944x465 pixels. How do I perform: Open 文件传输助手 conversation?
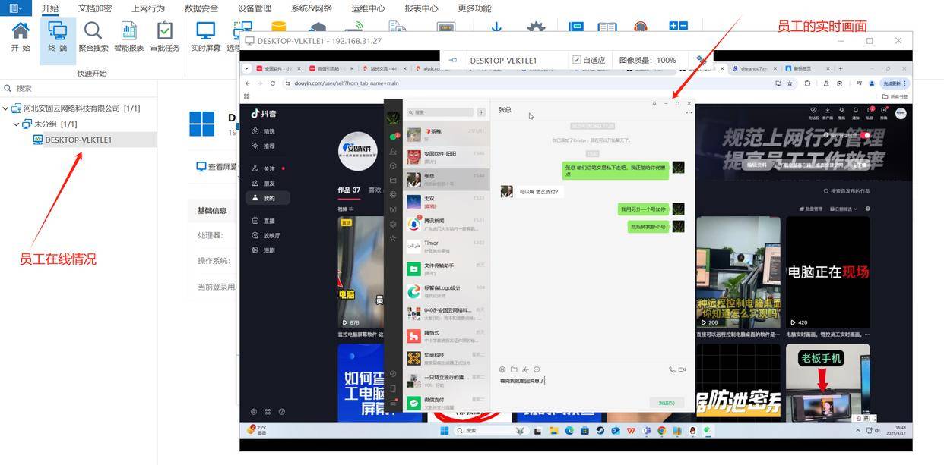pos(447,269)
